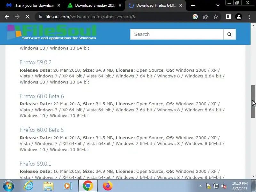This screenshot has width=256, height=192.
Task: Close the Thank you for download tab
Action: click(x=59, y=5)
